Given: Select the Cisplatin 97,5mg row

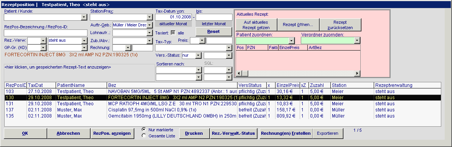Looking at the screenshot, I should [x=223, y=110].
